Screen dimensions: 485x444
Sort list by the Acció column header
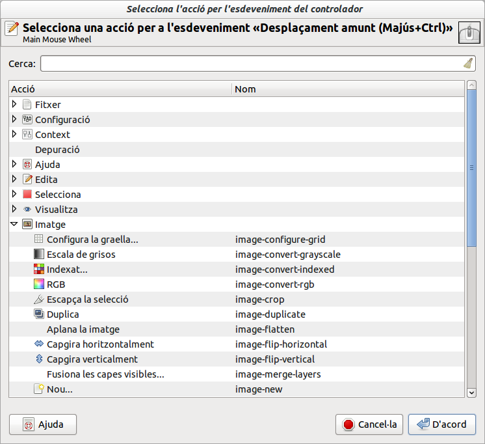click(120, 89)
